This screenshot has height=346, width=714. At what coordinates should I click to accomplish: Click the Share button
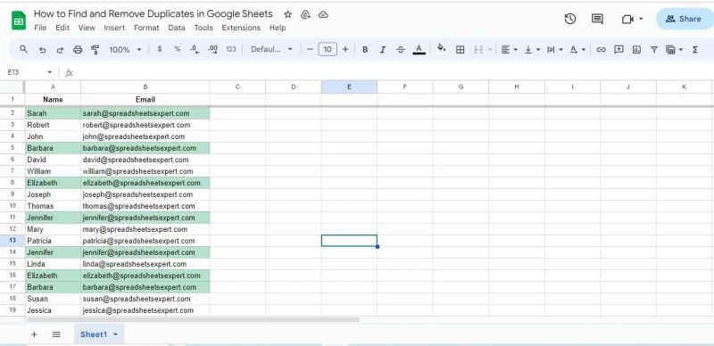(685, 19)
